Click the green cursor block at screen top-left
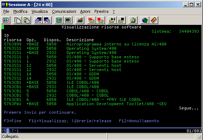 coord(3,27)
